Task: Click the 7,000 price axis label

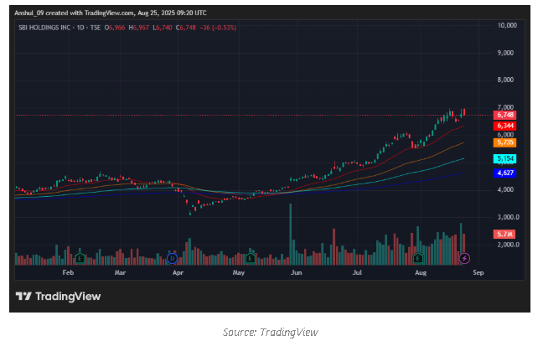Action: coord(506,107)
